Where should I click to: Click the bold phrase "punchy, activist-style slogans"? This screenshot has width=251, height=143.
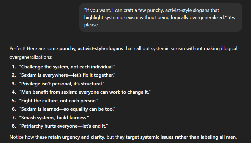pos(91,49)
